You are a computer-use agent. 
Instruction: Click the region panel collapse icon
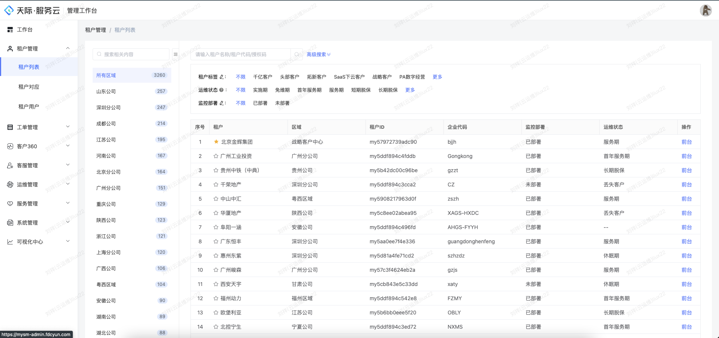click(175, 54)
